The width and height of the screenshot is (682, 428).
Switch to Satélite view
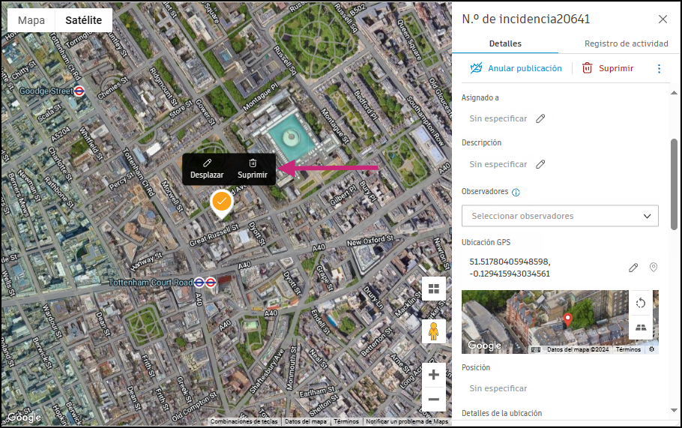pyautogui.click(x=83, y=20)
